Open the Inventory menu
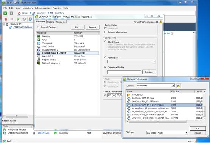This screenshot has width=210, height=143. pyautogui.click(x=28, y=8)
